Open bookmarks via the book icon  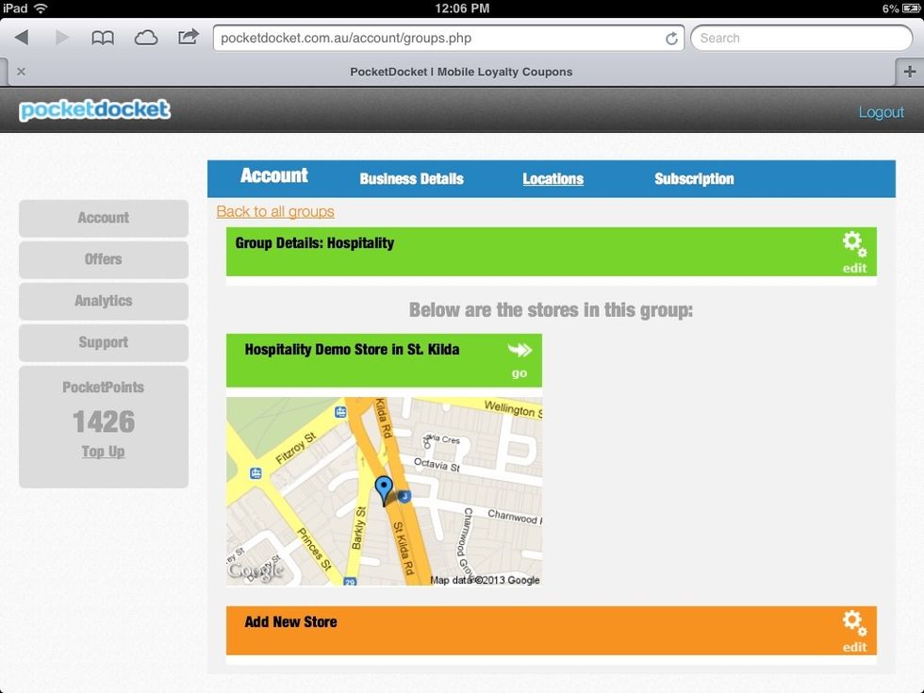point(103,38)
